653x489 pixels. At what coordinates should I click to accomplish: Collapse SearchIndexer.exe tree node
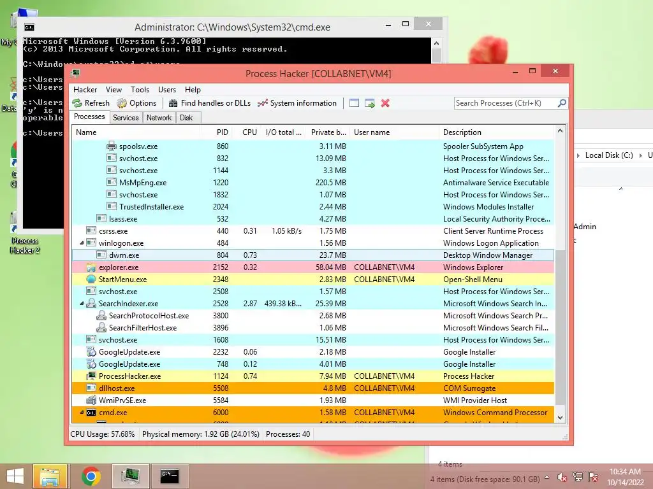(82, 304)
